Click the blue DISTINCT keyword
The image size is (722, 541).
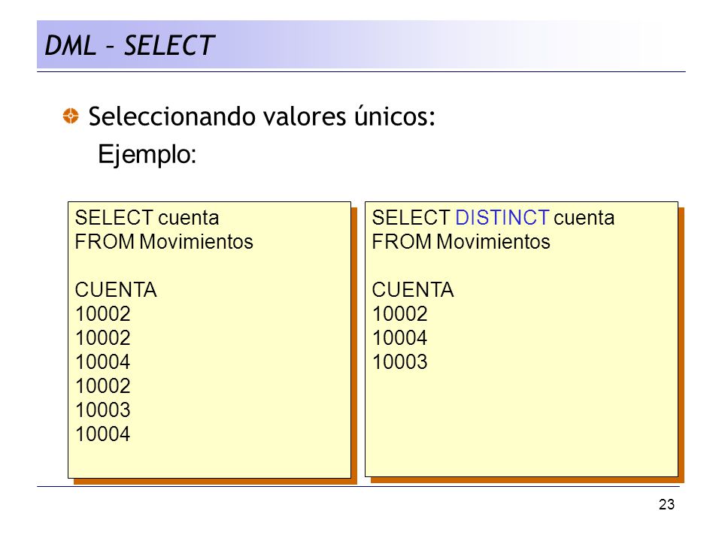pos(502,218)
